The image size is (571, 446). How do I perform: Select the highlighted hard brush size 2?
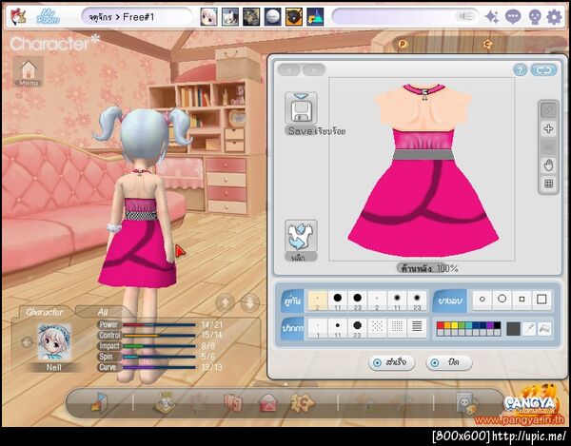[x=318, y=301]
